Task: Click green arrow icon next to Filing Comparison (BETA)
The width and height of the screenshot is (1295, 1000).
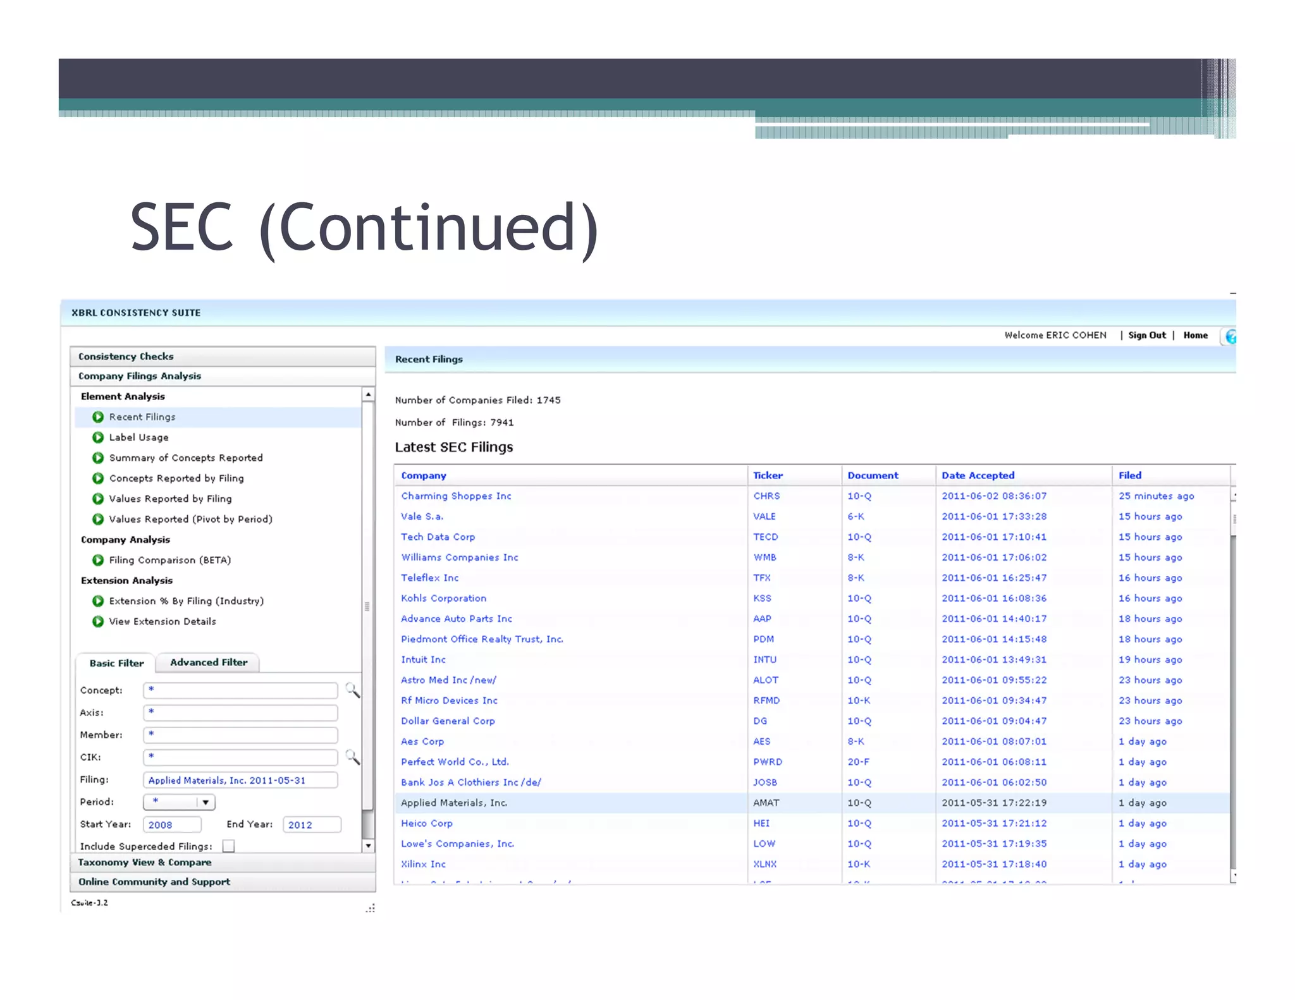Action: point(98,560)
